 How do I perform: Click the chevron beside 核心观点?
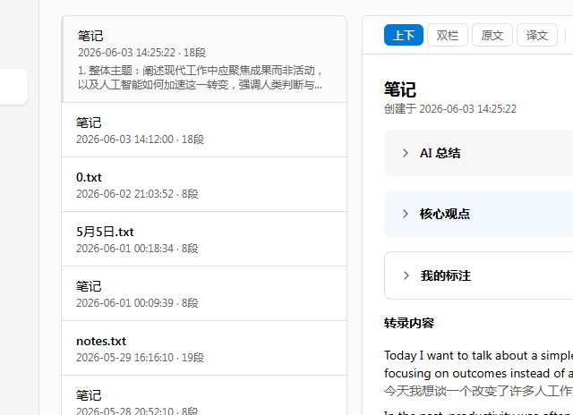pos(406,214)
